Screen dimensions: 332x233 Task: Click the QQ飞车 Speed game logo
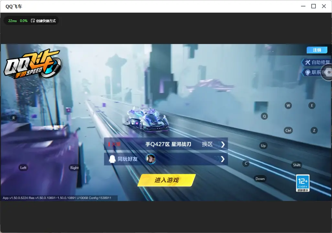33,64
